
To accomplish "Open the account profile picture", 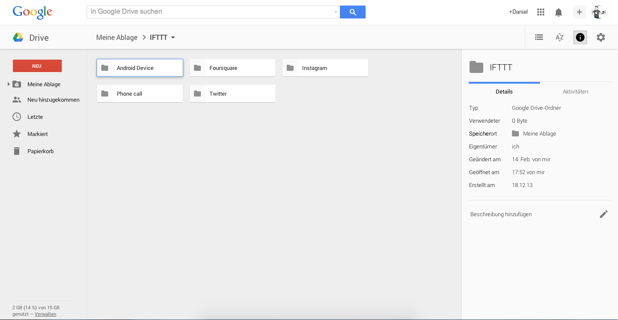I will click(x=599, y=12).
